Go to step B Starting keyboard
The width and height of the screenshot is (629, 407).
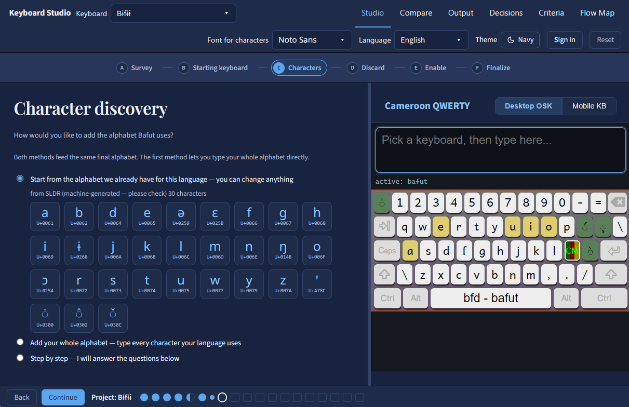tap(213, 67)
